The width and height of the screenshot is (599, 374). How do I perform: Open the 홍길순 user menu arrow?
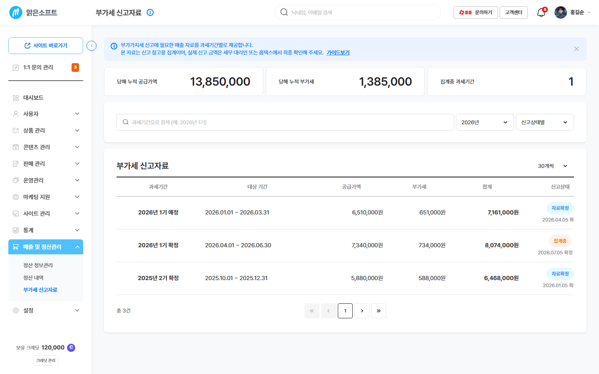pyautogui.click(x=589, y=12)
